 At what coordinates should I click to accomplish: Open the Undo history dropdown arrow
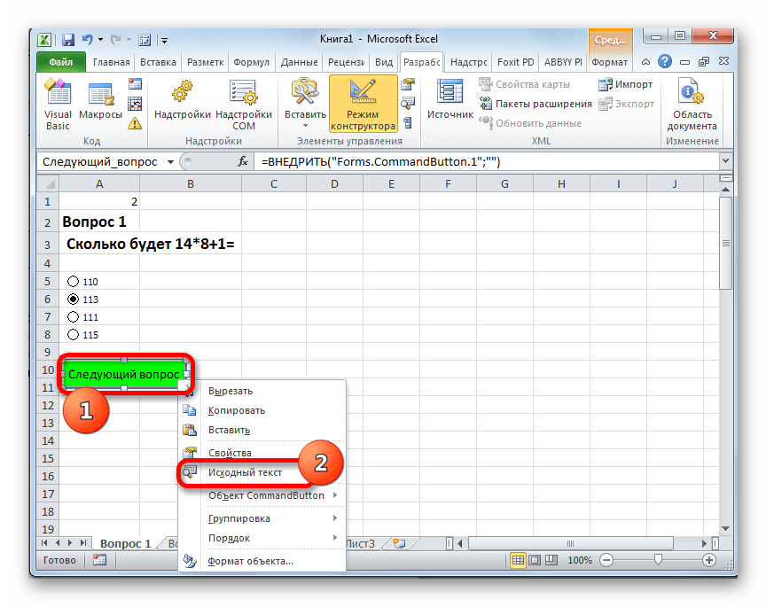click(x=101, y=40)
